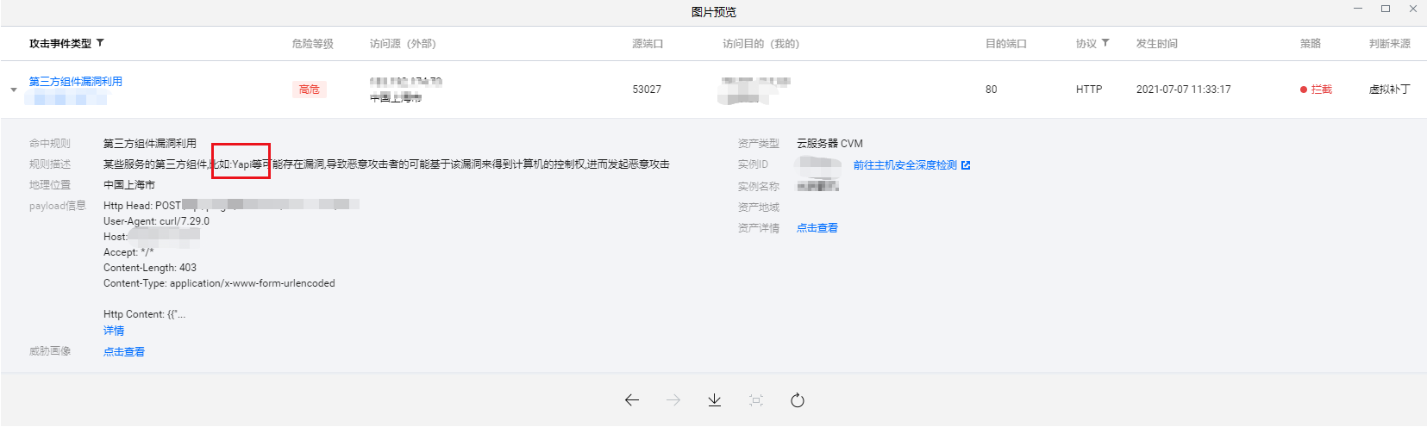The width and height of the screenshot is (1427, 427).
Task: Click 点击查看 for 资产详情
Action: (x=817, y=228)
